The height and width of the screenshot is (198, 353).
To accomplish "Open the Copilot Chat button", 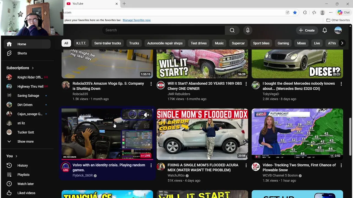I will click(x=344, y=12).
